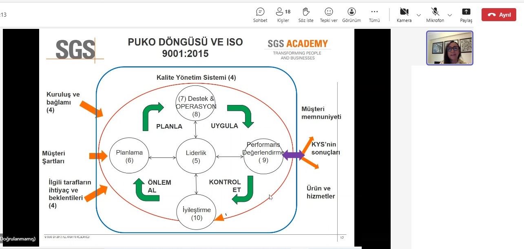The image size is (524, 249).
Task: Select the presenter's video thumbnail
Action: coord(450,48)
